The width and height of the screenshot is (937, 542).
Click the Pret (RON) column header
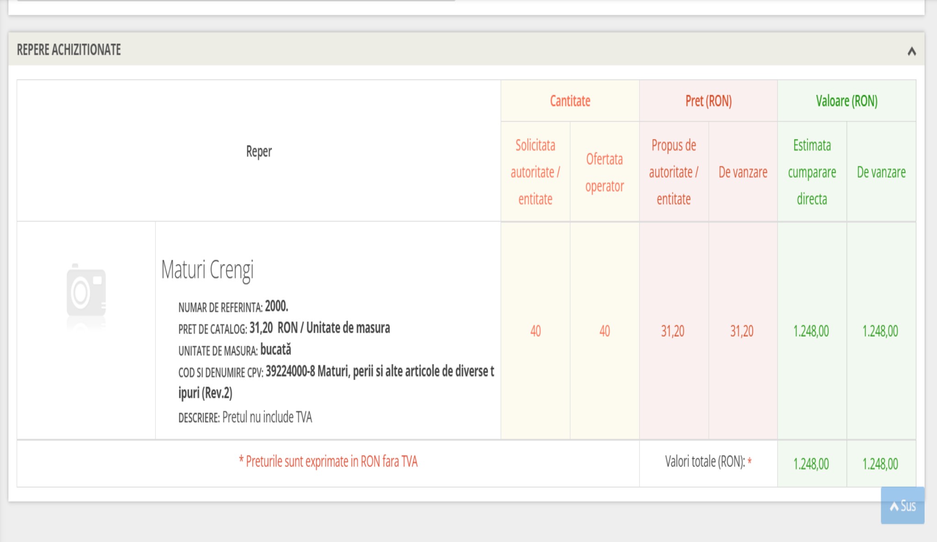(x=708, y=101)
